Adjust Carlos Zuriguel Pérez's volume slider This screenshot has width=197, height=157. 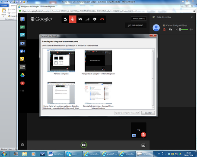[x=184, y=30]
